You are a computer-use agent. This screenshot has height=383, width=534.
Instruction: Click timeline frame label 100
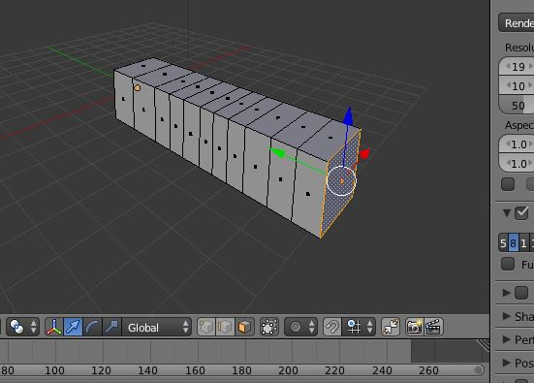click(x=54, y=370)
